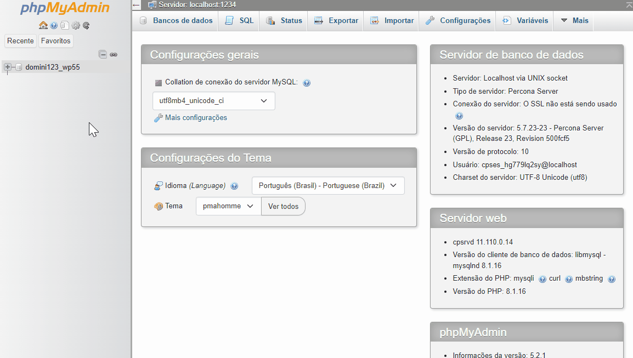Click Collation list icon beside label
This screenshot has width=633, height=358.
click(x=159, y=83)
